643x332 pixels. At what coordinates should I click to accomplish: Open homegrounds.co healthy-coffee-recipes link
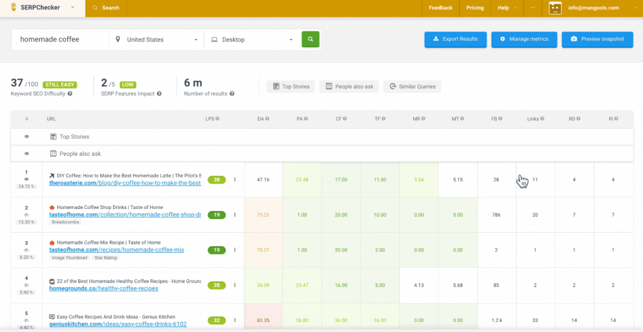point(104,289)
